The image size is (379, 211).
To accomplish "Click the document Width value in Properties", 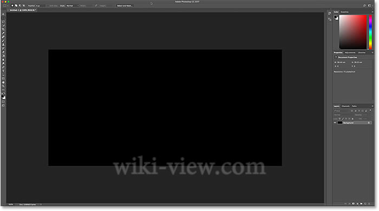I will [341, 62].
